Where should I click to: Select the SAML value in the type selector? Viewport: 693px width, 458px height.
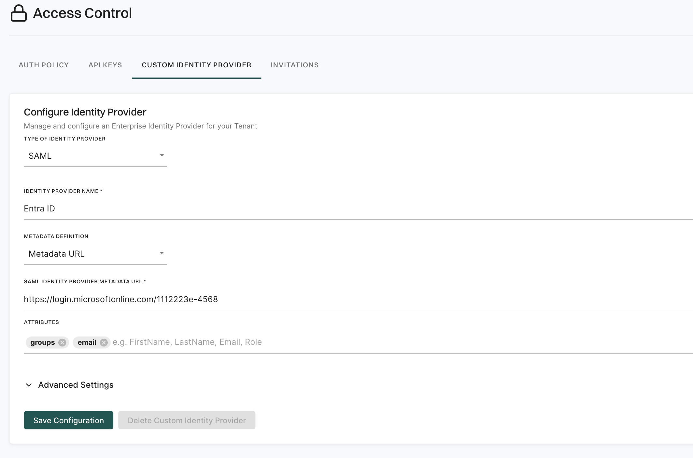pyautogui.click(x=40, y=155)
